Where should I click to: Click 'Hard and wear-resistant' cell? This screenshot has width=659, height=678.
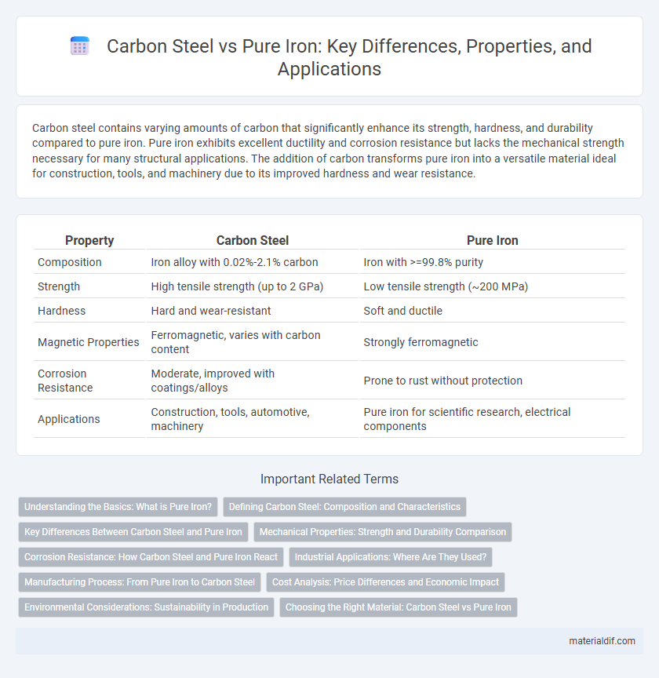click(253, 311)
